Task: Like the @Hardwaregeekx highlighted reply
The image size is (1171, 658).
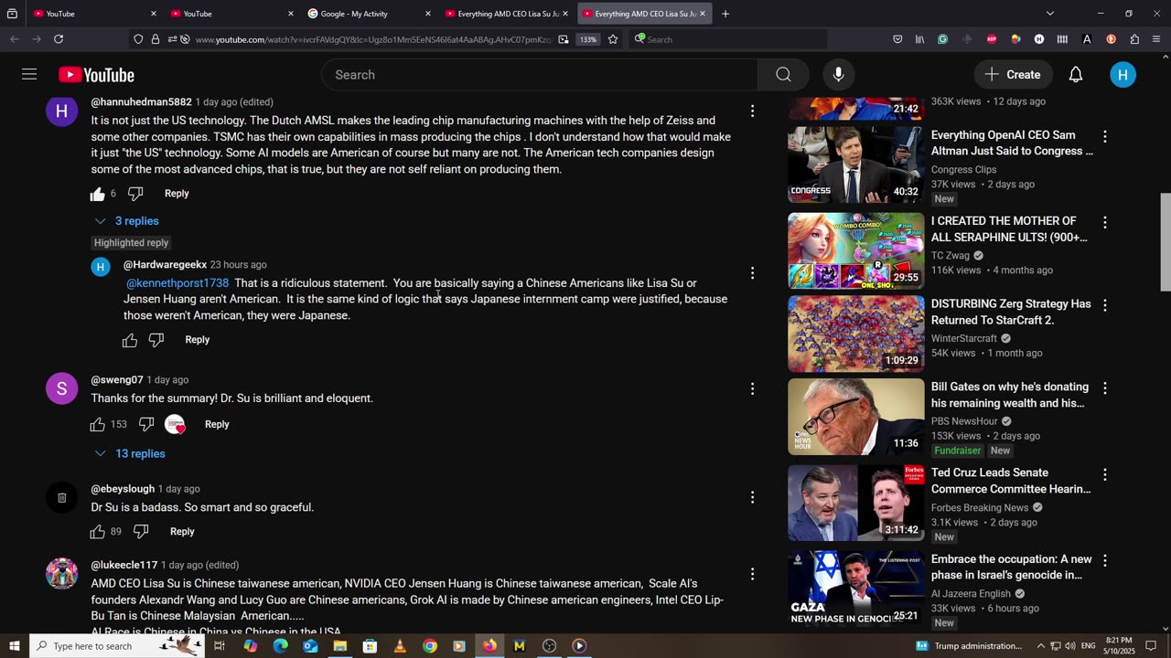Action: 130,340
